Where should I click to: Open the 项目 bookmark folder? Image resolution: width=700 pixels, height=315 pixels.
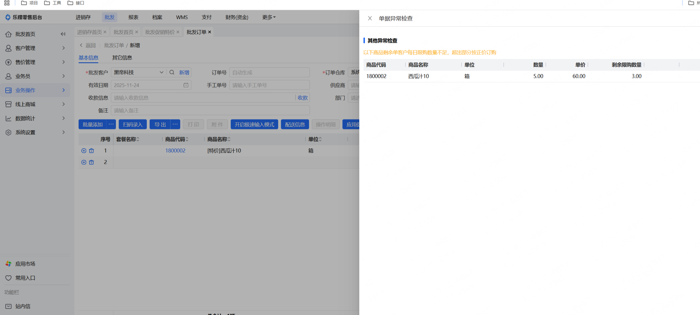(29, 3)
